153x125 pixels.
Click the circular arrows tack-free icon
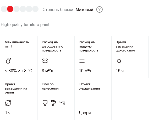(x=8, y=103)
